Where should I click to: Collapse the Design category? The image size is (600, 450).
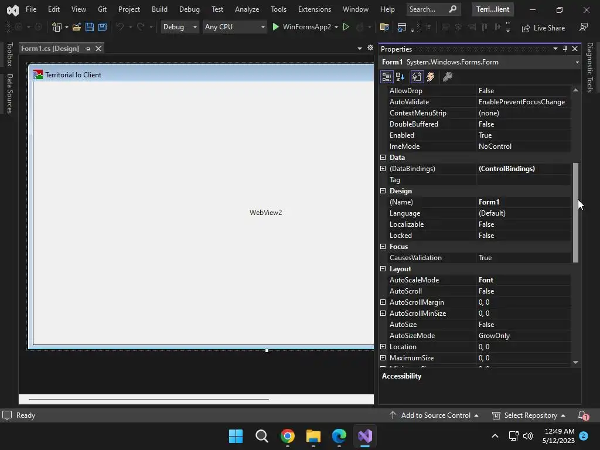[383, 190]
